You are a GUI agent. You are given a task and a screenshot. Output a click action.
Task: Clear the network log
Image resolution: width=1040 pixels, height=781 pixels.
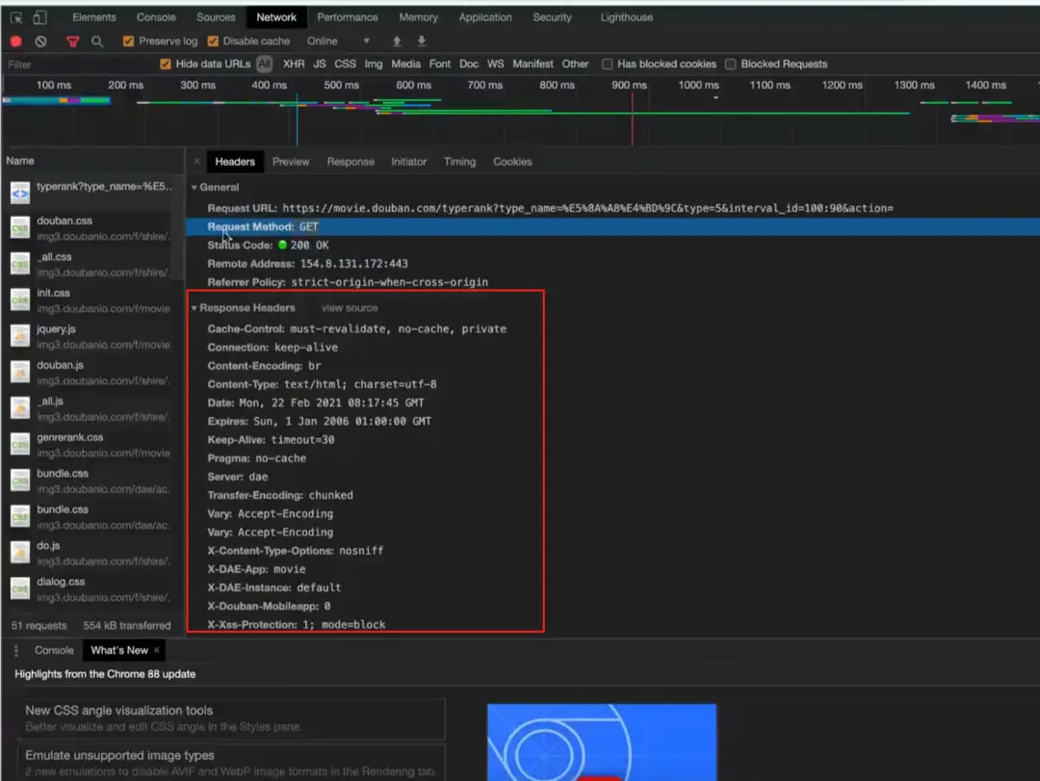(x=40, y=41)
